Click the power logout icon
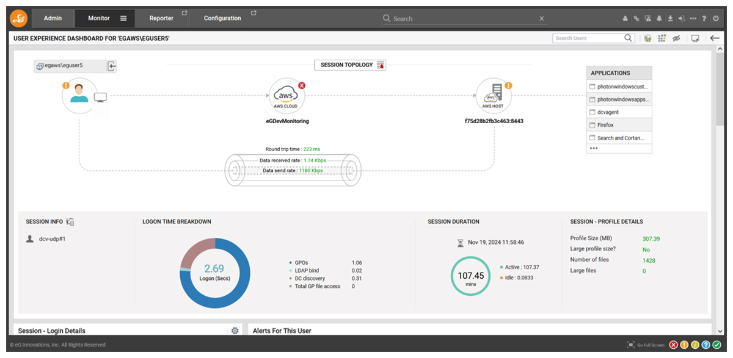 click(716, 18)
